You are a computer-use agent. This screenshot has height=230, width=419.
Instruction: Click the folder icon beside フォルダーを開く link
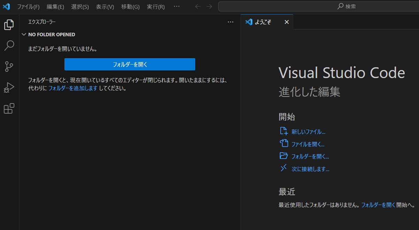point(284,156)
